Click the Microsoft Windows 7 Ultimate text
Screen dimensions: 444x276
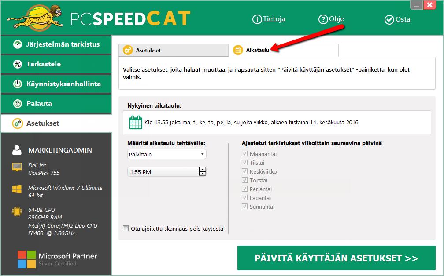(x=65, y=192)
